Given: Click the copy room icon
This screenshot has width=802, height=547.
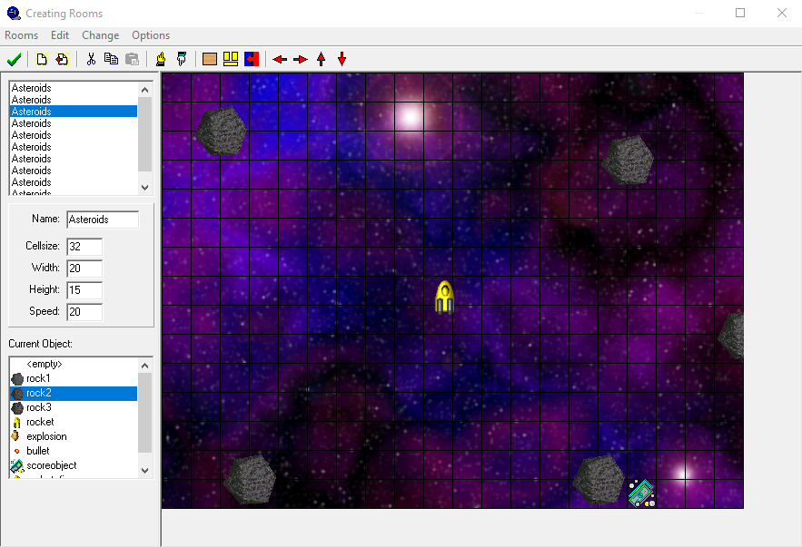Looking at the screenshot, I should [x=111, y=59].
